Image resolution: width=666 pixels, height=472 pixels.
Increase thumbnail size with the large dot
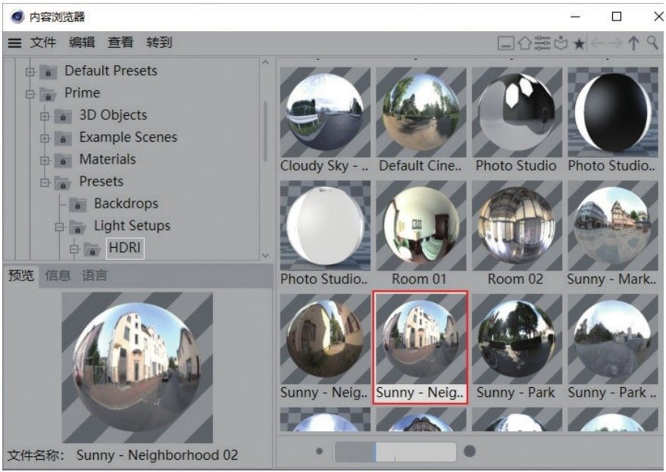point(469,452)
